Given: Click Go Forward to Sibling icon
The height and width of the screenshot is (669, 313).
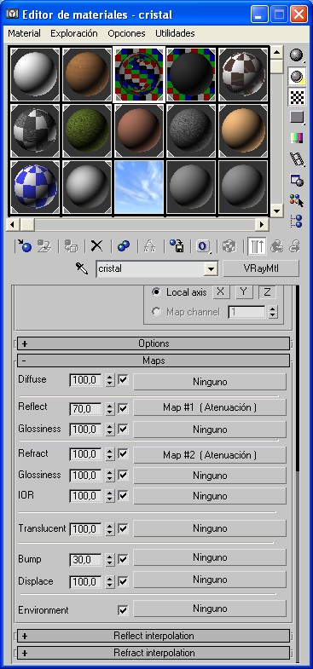Looking at the screenshot, I should click(x=294, y=246).
